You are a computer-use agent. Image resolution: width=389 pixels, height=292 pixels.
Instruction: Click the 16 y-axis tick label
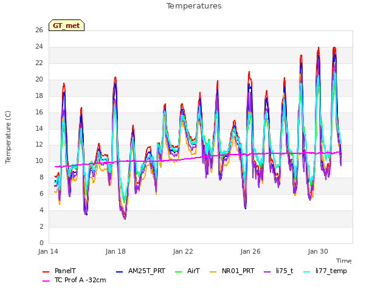click(39, 112)
